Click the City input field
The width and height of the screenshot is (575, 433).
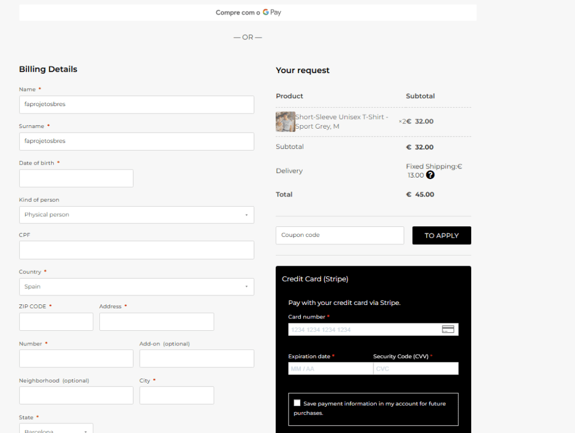tap(176, 395)
